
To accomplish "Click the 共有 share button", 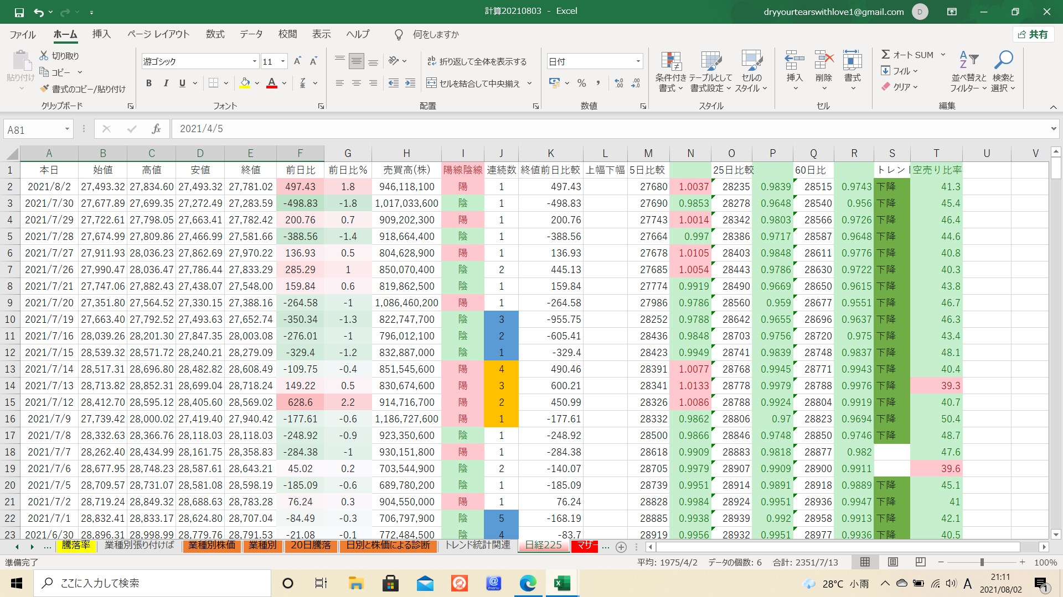I will click(1033, 34).
